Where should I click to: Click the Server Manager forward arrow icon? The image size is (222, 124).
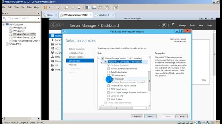[x=59, y=25]
